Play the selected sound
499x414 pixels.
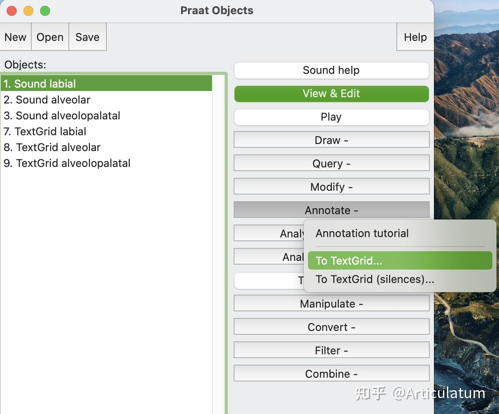(331, 117)
